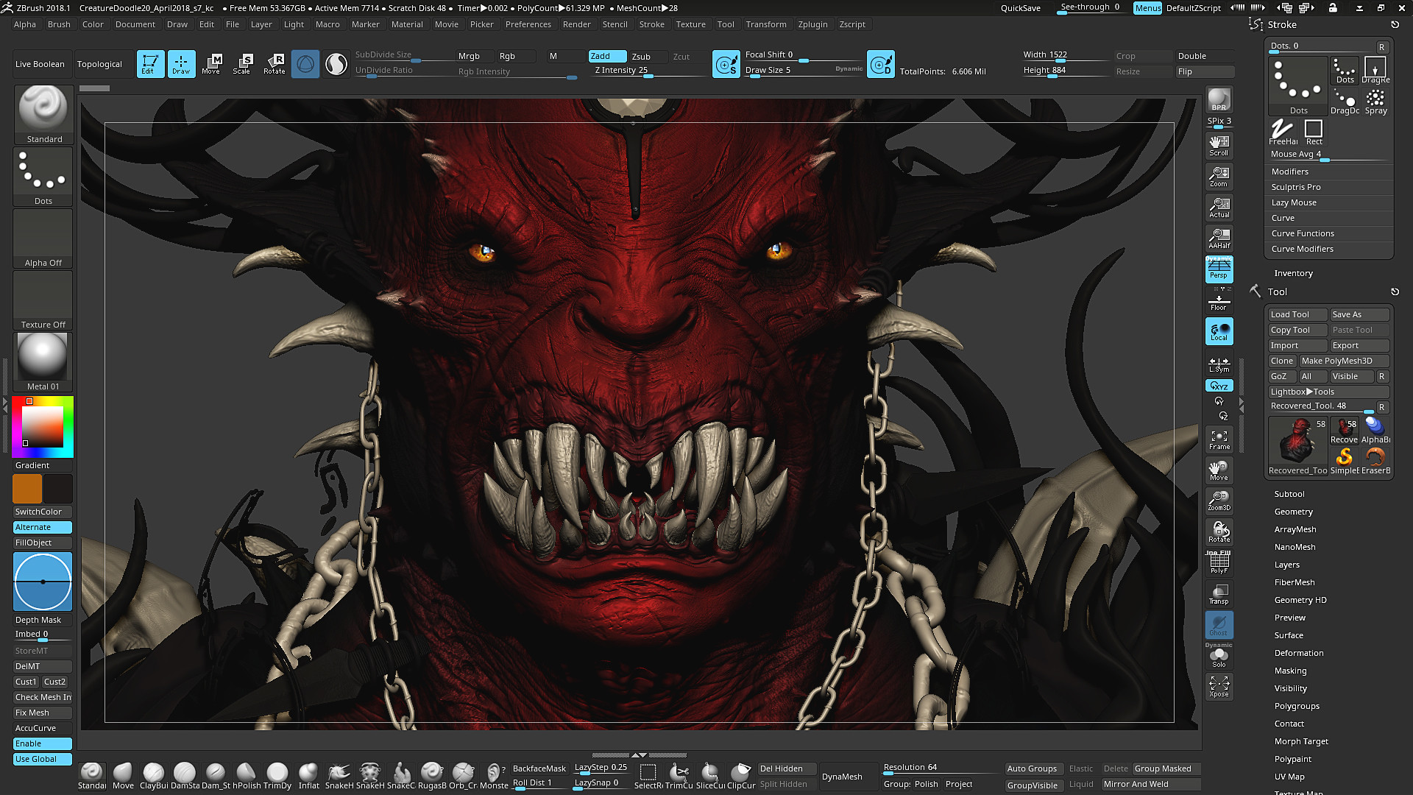Select the Scale transform icon

coord(242,64)
